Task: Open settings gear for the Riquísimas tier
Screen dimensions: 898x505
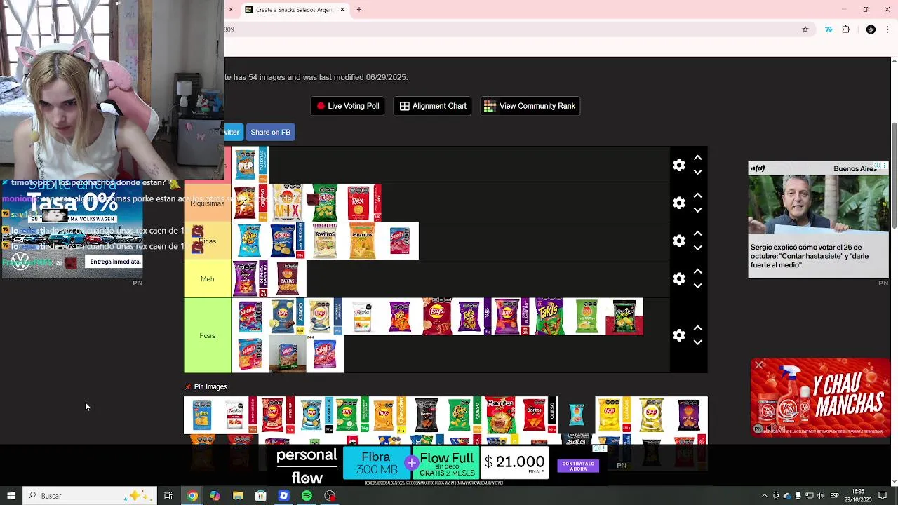Action: [x=678, y=203]
